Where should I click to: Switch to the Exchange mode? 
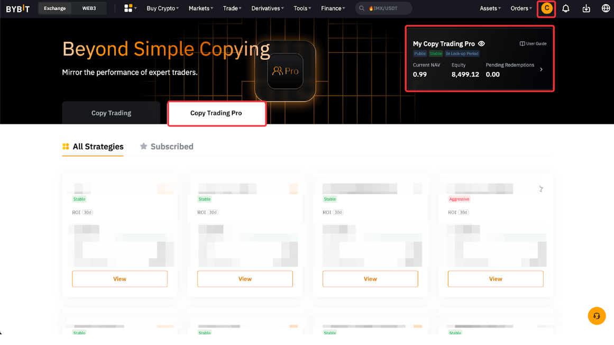point(55,8)
